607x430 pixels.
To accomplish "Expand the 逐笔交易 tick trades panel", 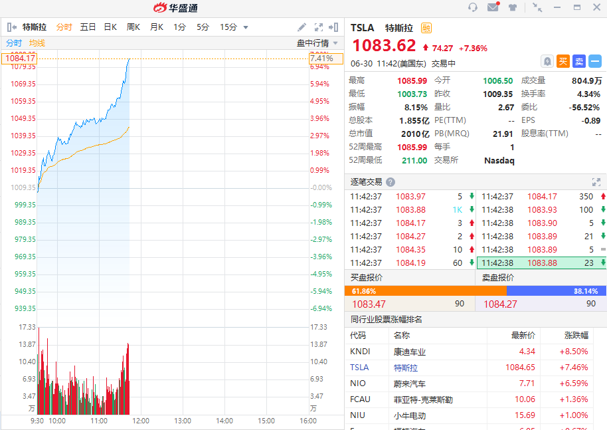I will (596, 182).
